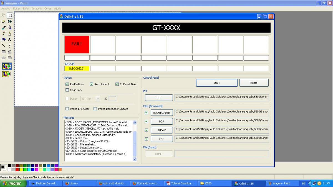Open the Arquivo menu in Paint

[x=6, y=9]
